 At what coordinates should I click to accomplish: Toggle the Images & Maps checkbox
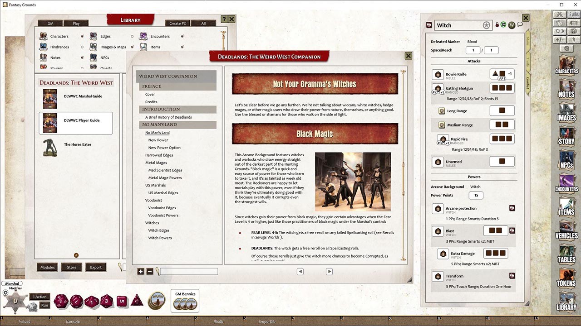[132, 47]
